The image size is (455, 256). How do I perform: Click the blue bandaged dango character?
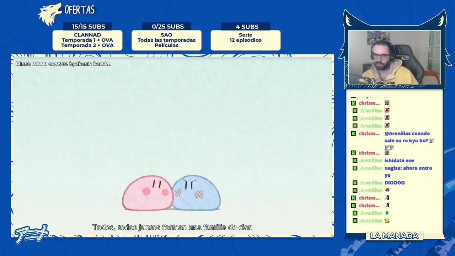pos(196,193)
